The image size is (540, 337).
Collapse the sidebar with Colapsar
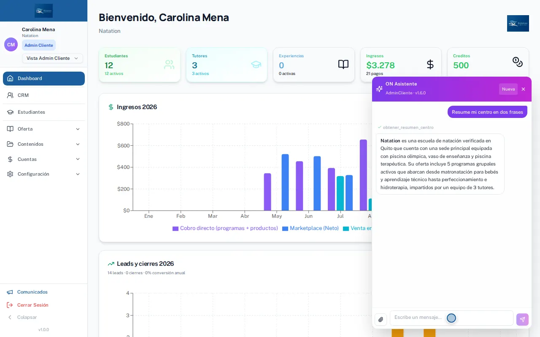[22, 317]
